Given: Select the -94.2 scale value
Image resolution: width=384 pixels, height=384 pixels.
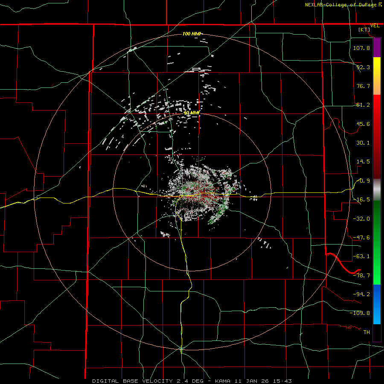Looking at the screenshot, I should pyautogui.click(x=361, y=294).
